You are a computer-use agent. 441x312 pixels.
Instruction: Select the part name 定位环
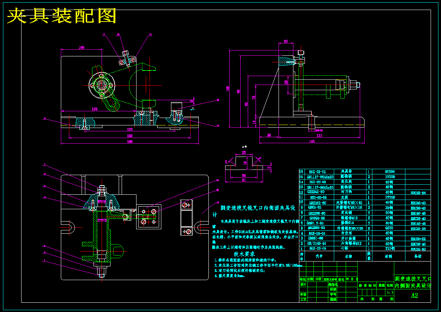tap(346, 233)
